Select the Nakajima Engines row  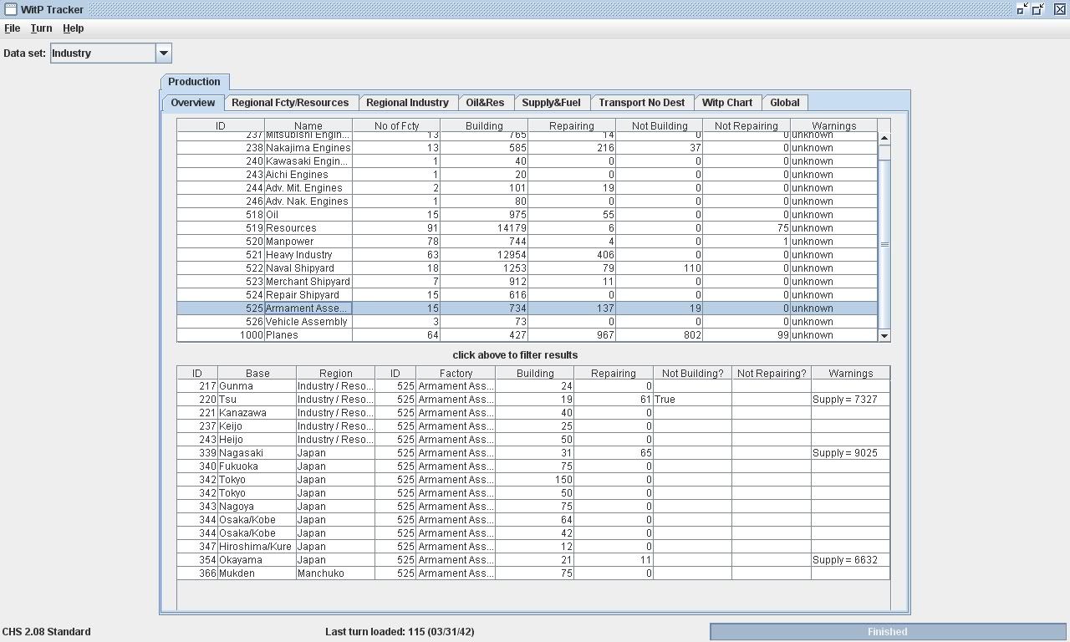[x=527, y=148]
